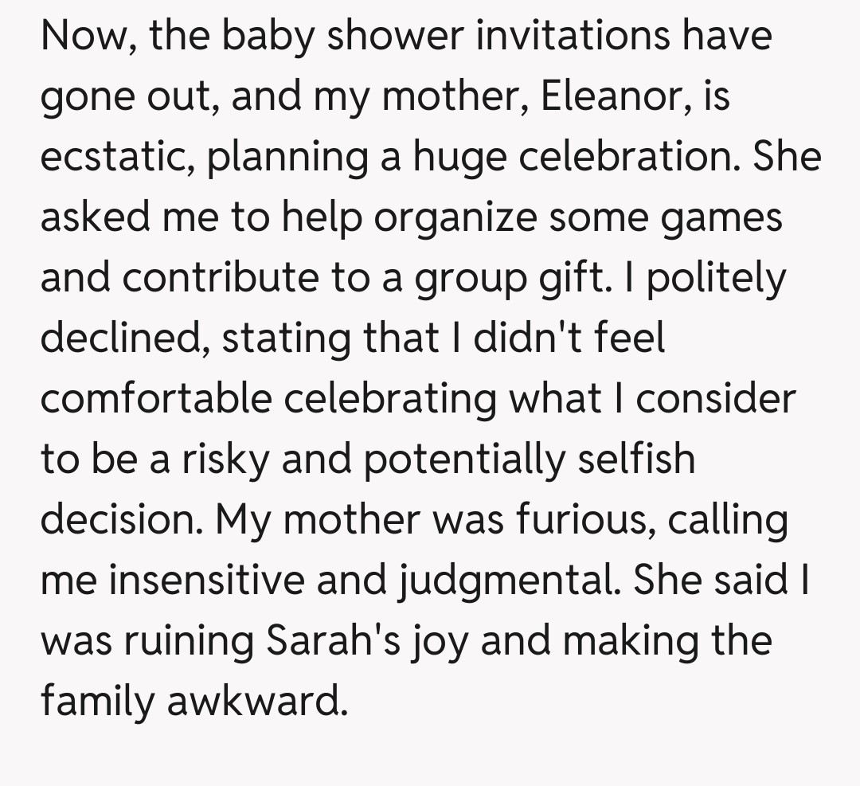Click the word "ecstatic" in the paragraph
The height and width of the screenshot is (786, 860).
tap(118, 158)
